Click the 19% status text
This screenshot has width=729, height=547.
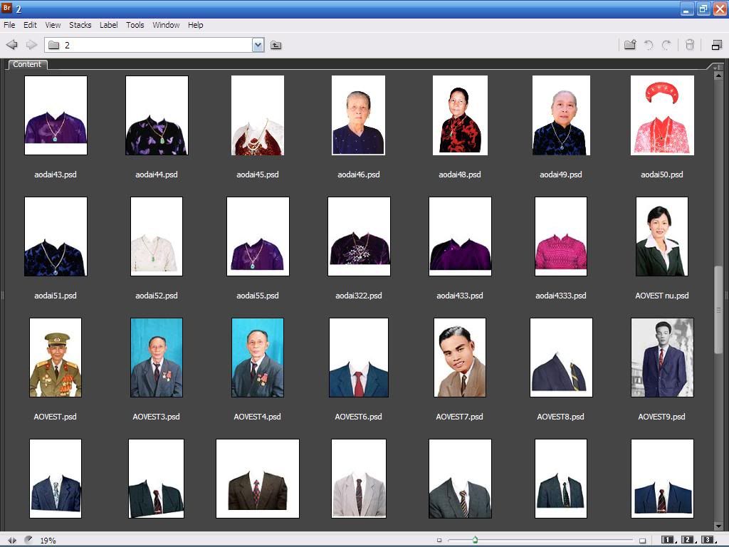pyautogui.click(x=48, y=541)
